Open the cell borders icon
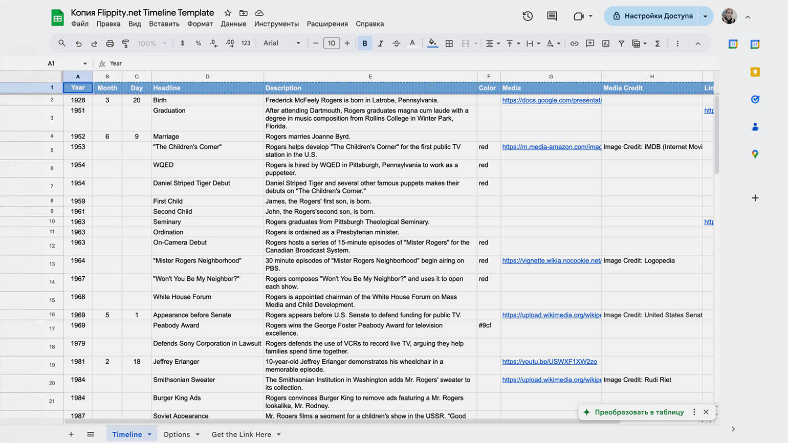 coord(449,43)
